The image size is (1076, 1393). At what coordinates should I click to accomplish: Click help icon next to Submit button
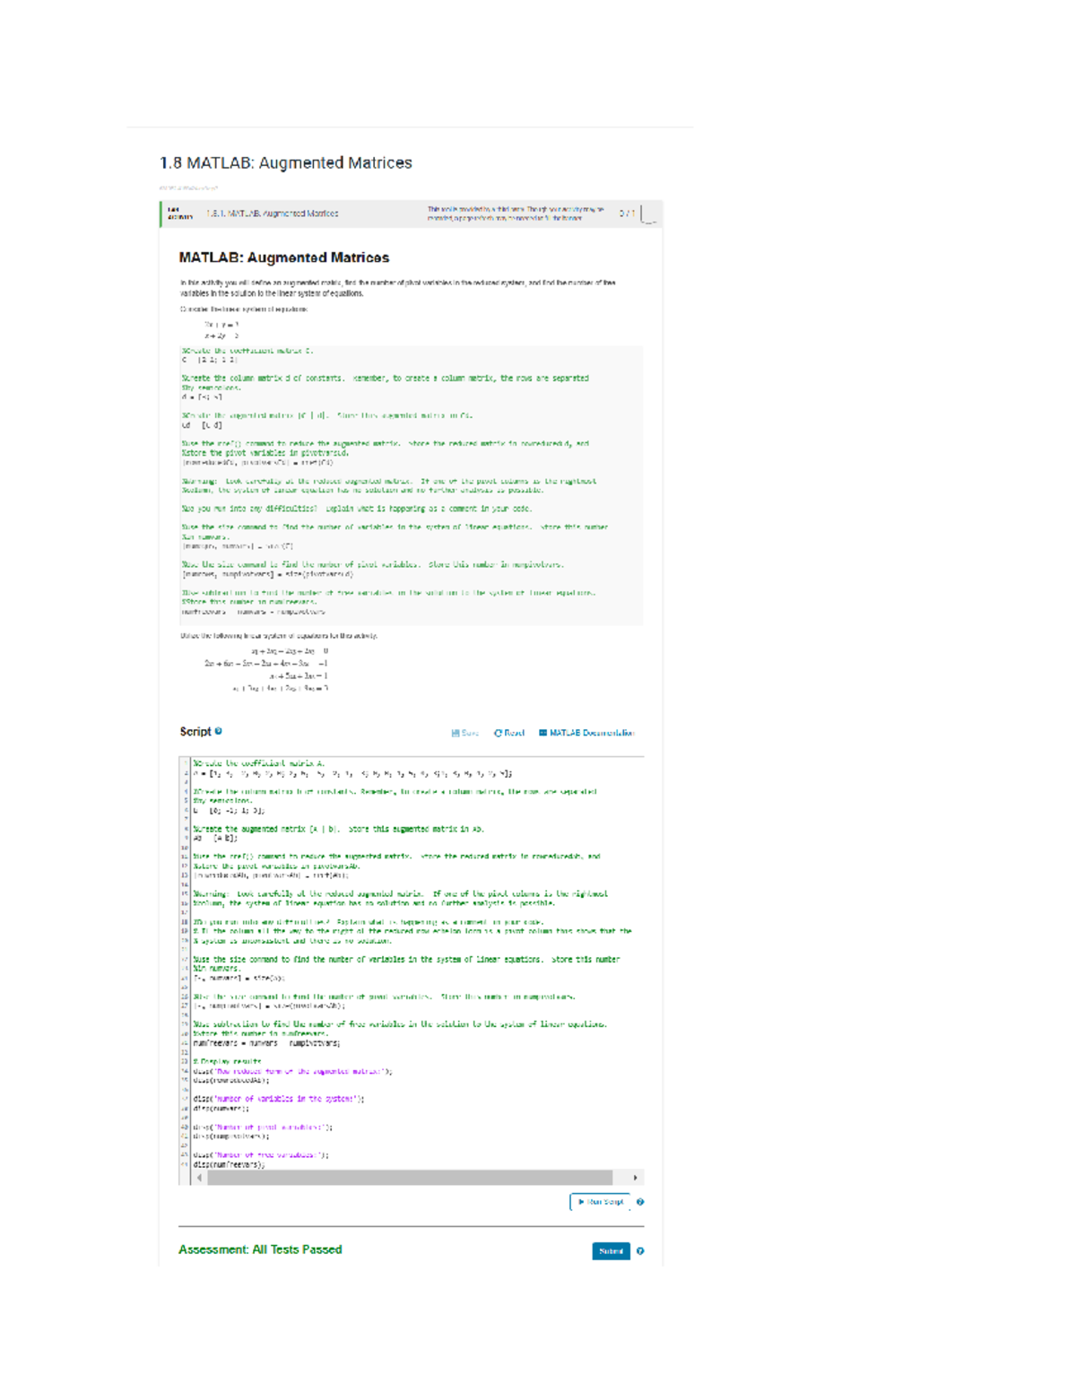point(640,1251)
